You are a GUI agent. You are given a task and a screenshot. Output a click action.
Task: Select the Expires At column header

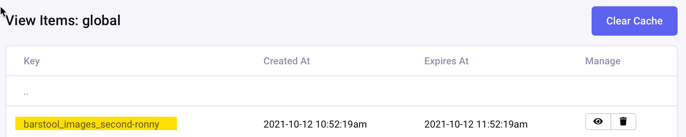click(446, 61)
